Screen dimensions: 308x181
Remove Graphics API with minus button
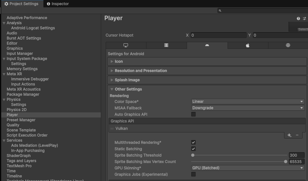click(297, 135)
